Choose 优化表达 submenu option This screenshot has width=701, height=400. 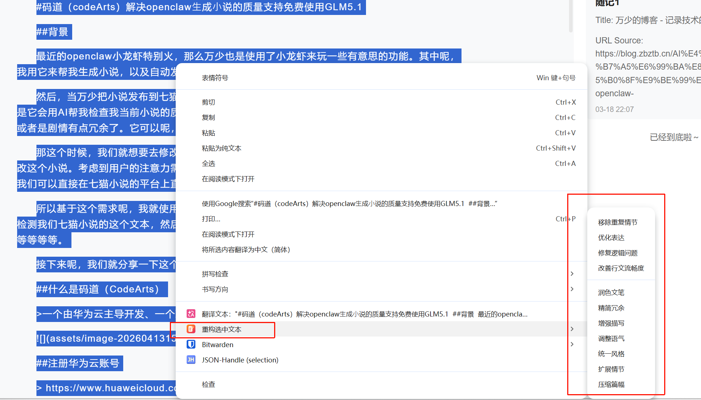pyautogui.click(x=611, y=237)
